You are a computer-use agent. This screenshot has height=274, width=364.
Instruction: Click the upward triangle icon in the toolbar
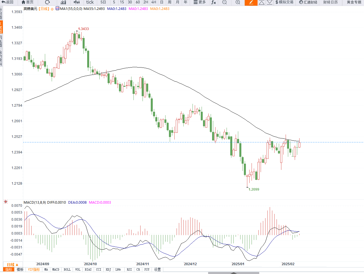click(262, 3)
